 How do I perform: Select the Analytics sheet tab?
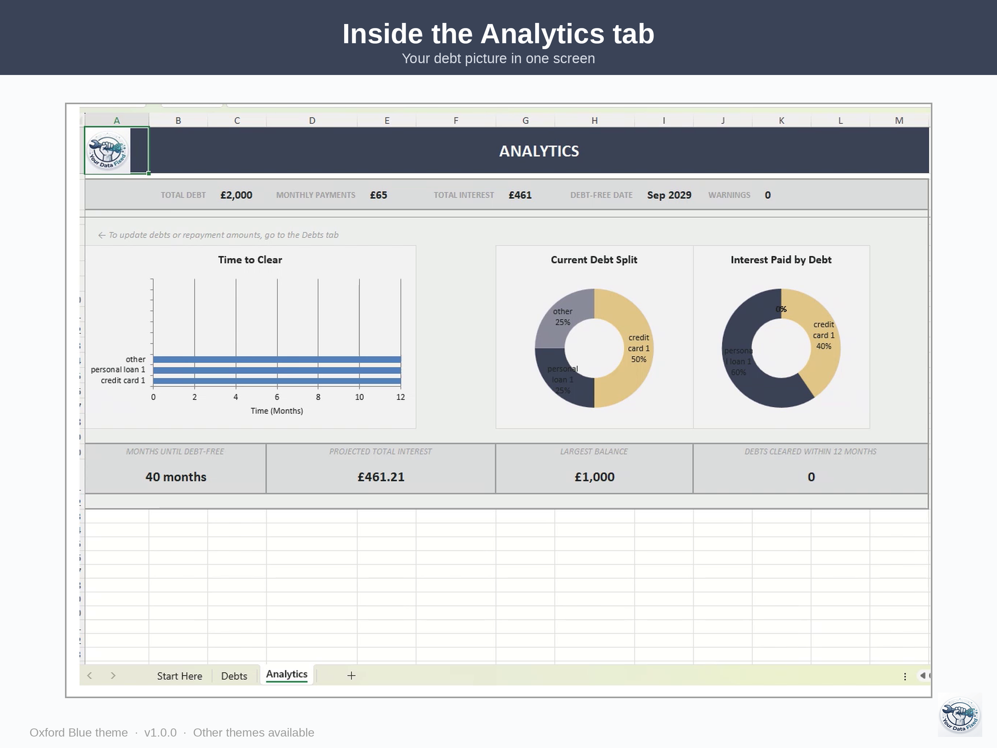[x=287, y=675]
